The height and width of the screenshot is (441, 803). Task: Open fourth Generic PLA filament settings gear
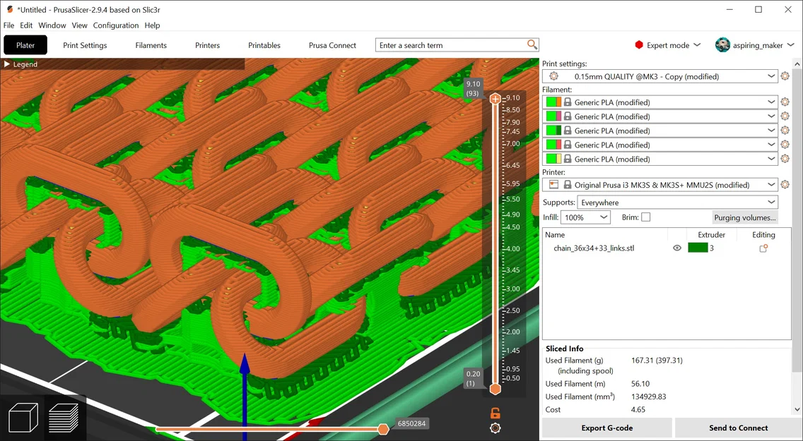785,145
